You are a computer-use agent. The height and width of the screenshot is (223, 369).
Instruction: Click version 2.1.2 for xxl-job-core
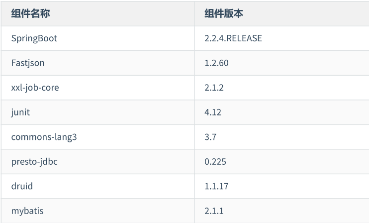click(214, 88)
